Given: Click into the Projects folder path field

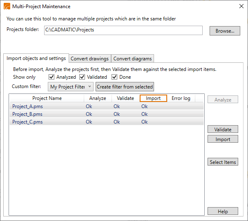Looking at the screenshot, I should point(123,31).
